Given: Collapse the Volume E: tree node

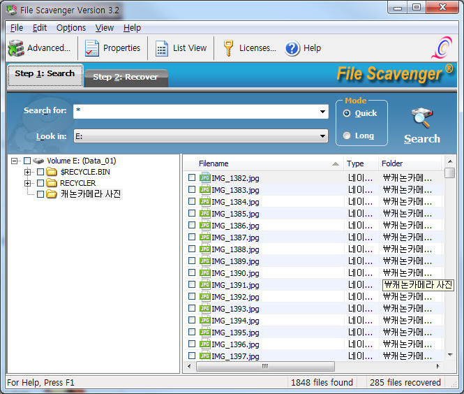Looking at the screenshot, I should point(14,161).
